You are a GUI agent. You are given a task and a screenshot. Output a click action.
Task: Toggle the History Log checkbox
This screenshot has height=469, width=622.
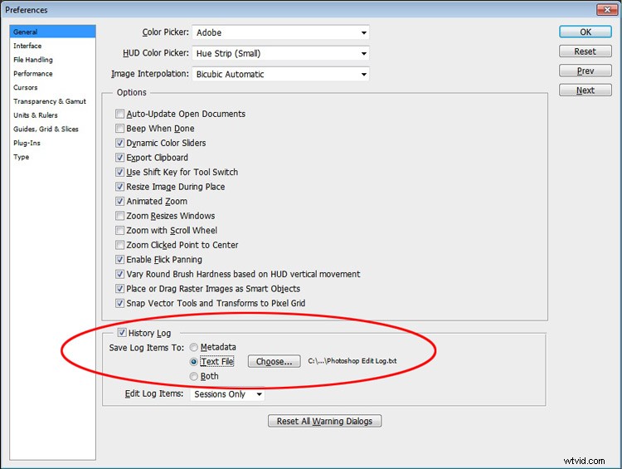point(122,333)
